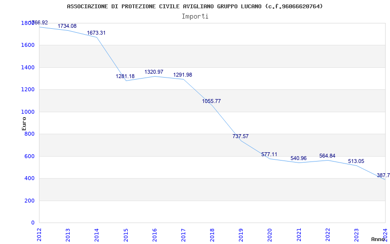Click the 'Importi' subtitle
The width and height of the screenshot is (390, 244).
coord(195,17)
